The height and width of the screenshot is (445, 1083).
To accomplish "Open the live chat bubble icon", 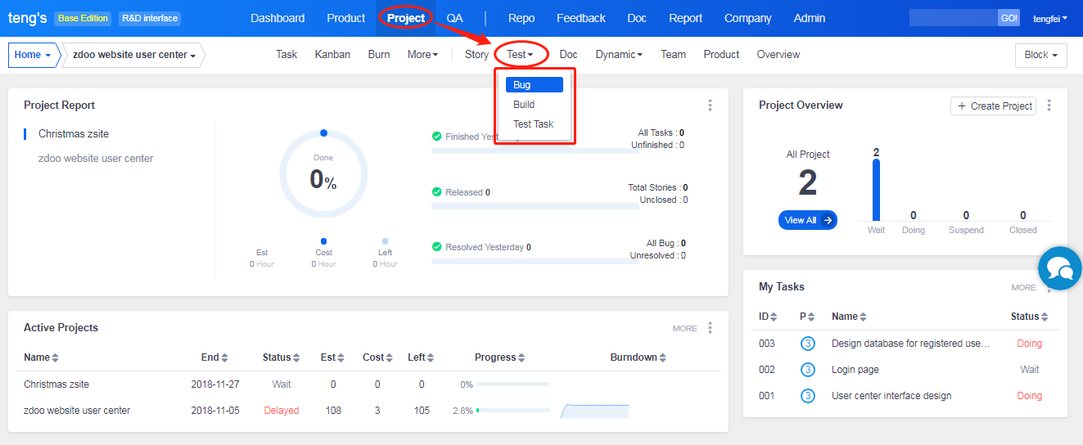I will [x=1060, y=267].
